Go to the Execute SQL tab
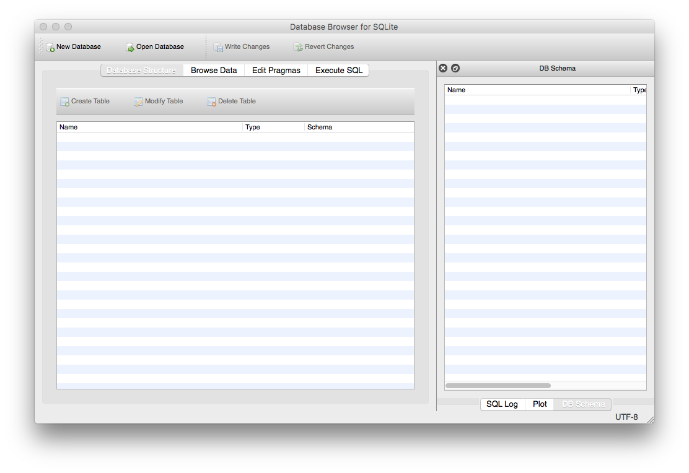 [338, 71]
